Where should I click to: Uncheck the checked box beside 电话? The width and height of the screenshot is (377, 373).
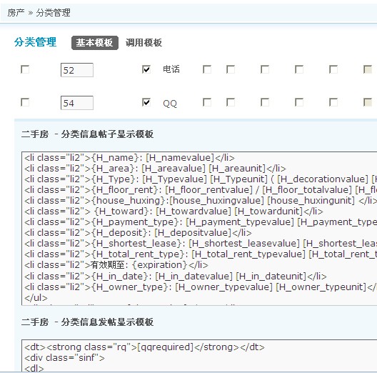(146, 69)
